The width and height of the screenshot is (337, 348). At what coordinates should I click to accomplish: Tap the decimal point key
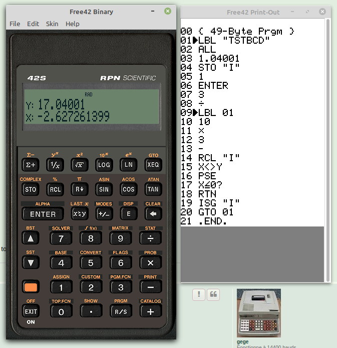click(91, 312)
